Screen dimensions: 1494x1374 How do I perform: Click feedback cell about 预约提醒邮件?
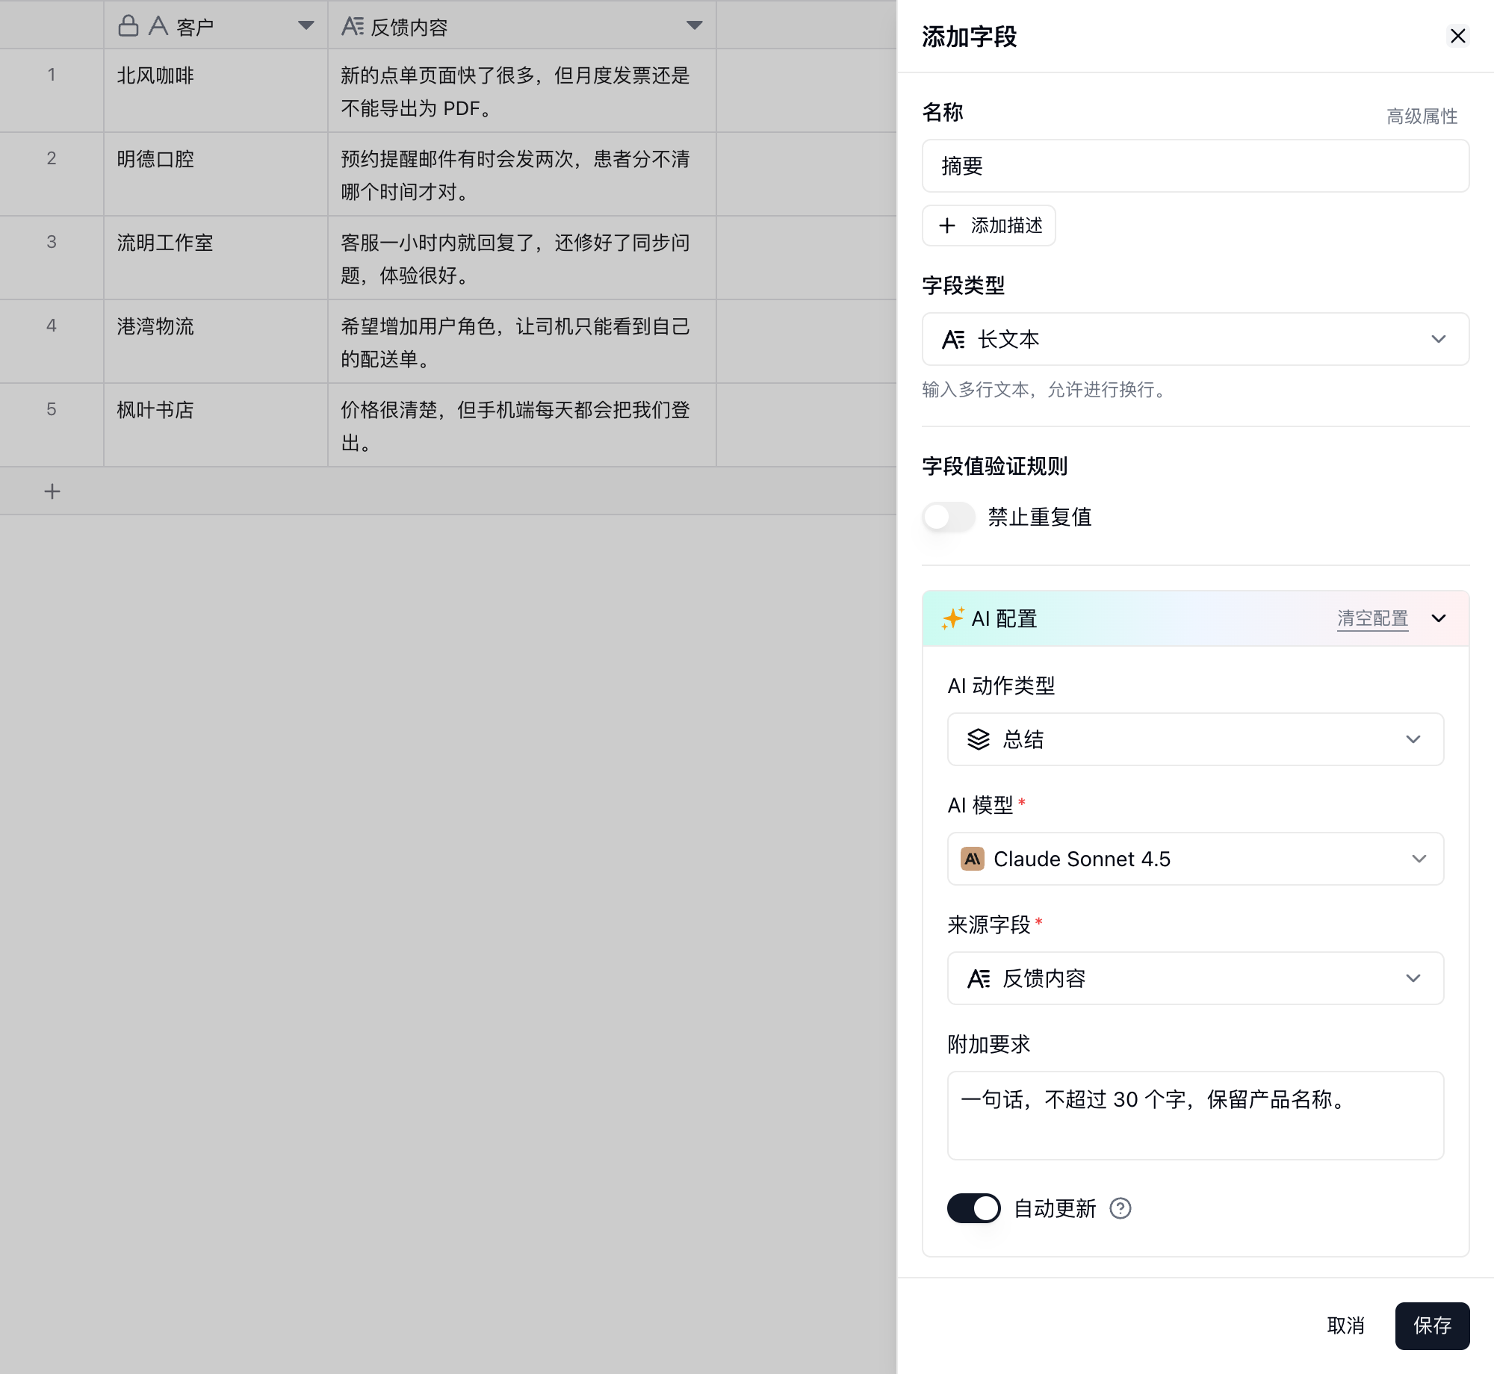pos(522,175)
